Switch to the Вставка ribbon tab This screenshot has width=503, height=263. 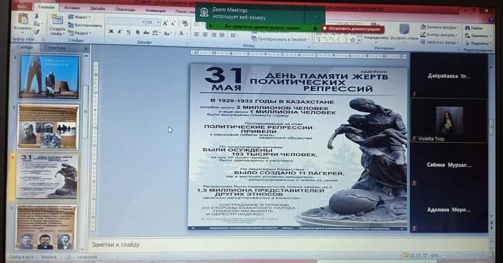click(72, 8)
